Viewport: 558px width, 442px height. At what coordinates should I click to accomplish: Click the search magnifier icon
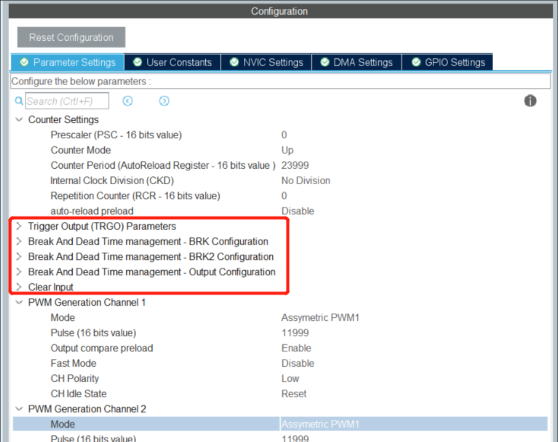pyautogui.click(x=19, y=101)
